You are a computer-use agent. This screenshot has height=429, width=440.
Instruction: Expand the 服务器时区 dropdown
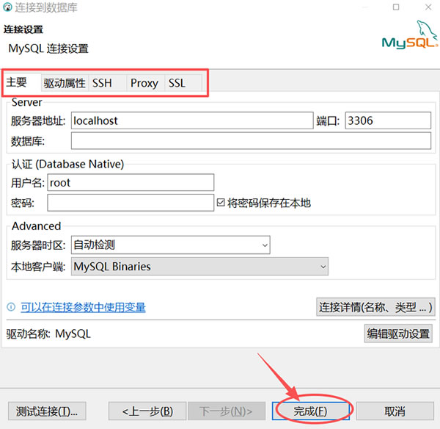170,245
